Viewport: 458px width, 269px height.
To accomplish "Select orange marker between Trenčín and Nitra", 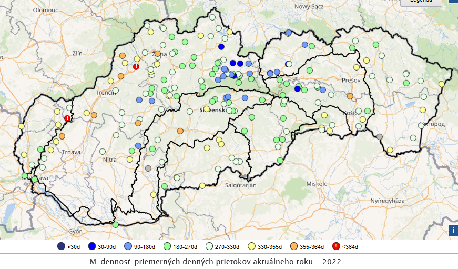I will point(138,123).
